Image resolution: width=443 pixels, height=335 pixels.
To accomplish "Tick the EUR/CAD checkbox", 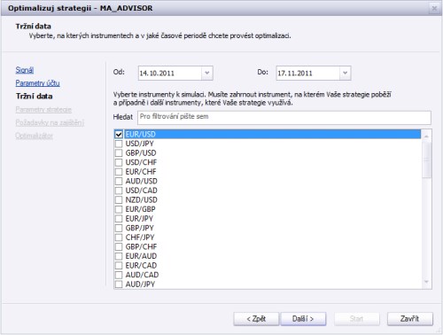I will 119,266.
